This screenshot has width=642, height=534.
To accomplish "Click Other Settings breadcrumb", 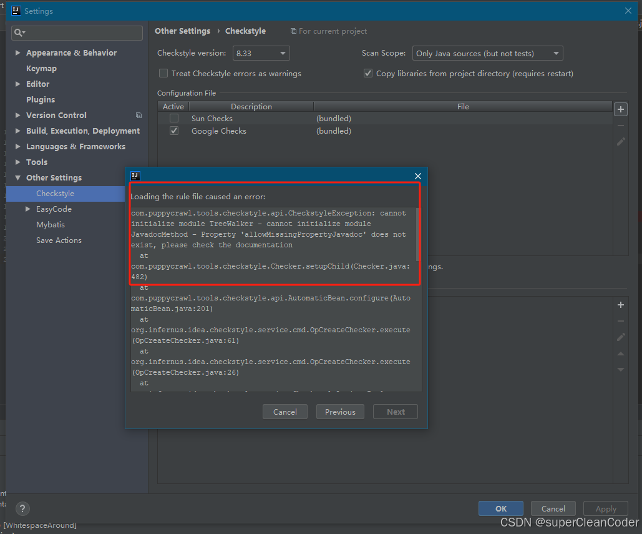I will tap(182, 31).
